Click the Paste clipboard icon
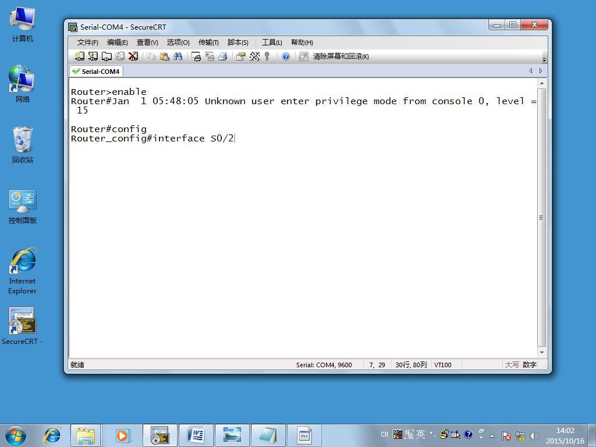The width and height of the screenshot is (596, 447). point(164,56)
